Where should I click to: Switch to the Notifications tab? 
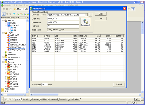pyautogui.click(x=75, y=99)
